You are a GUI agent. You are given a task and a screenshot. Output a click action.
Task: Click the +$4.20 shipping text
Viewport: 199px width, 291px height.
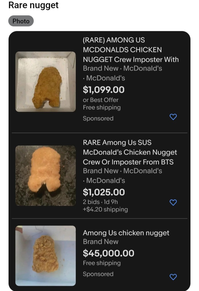coord(105,209)
